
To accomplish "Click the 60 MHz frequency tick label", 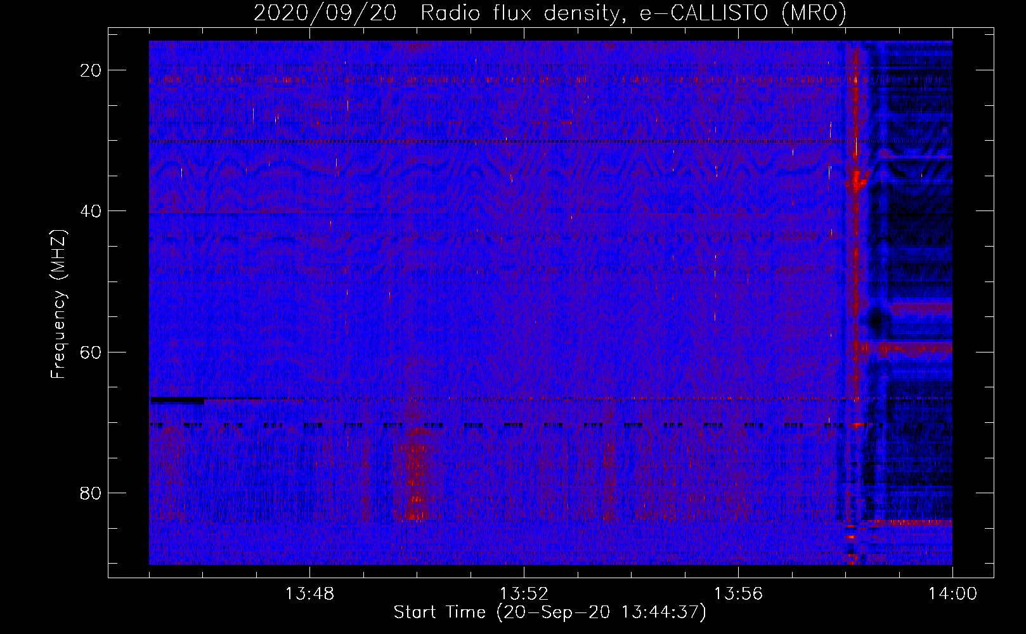I will [x=91, y=352].
